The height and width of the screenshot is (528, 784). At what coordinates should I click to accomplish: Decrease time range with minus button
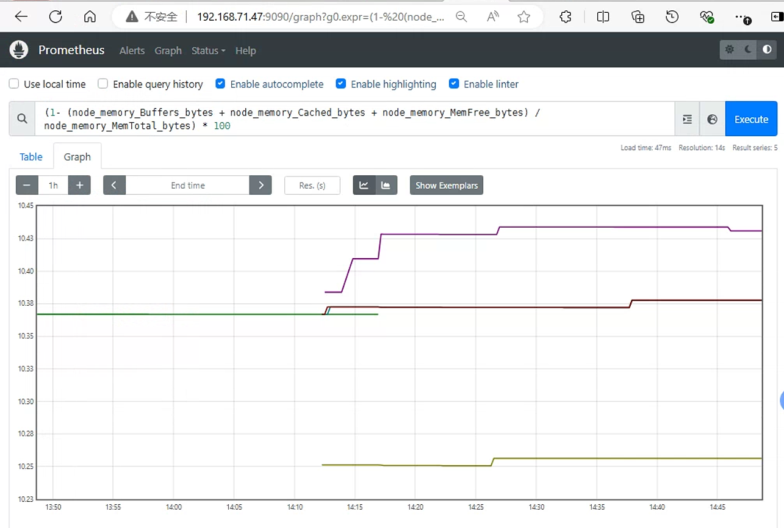click(27, 185)
